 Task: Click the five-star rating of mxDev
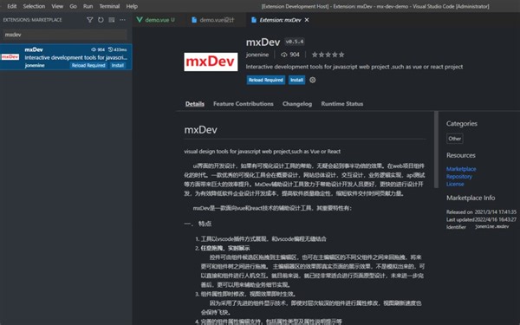[x=328, y=55]
